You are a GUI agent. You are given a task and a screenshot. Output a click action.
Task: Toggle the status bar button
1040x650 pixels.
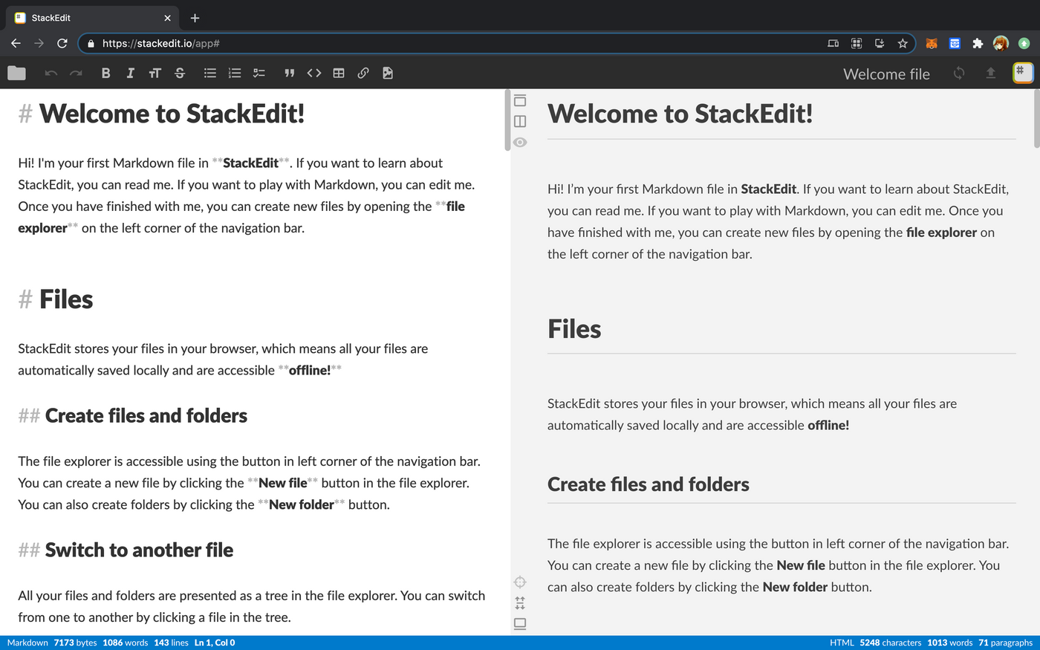[x=520, y=623]
